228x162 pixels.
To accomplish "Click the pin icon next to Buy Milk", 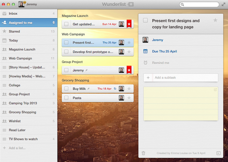I will (88, 89).
